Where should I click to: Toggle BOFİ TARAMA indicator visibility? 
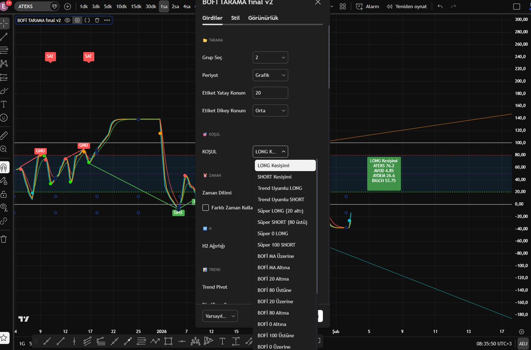67,20
